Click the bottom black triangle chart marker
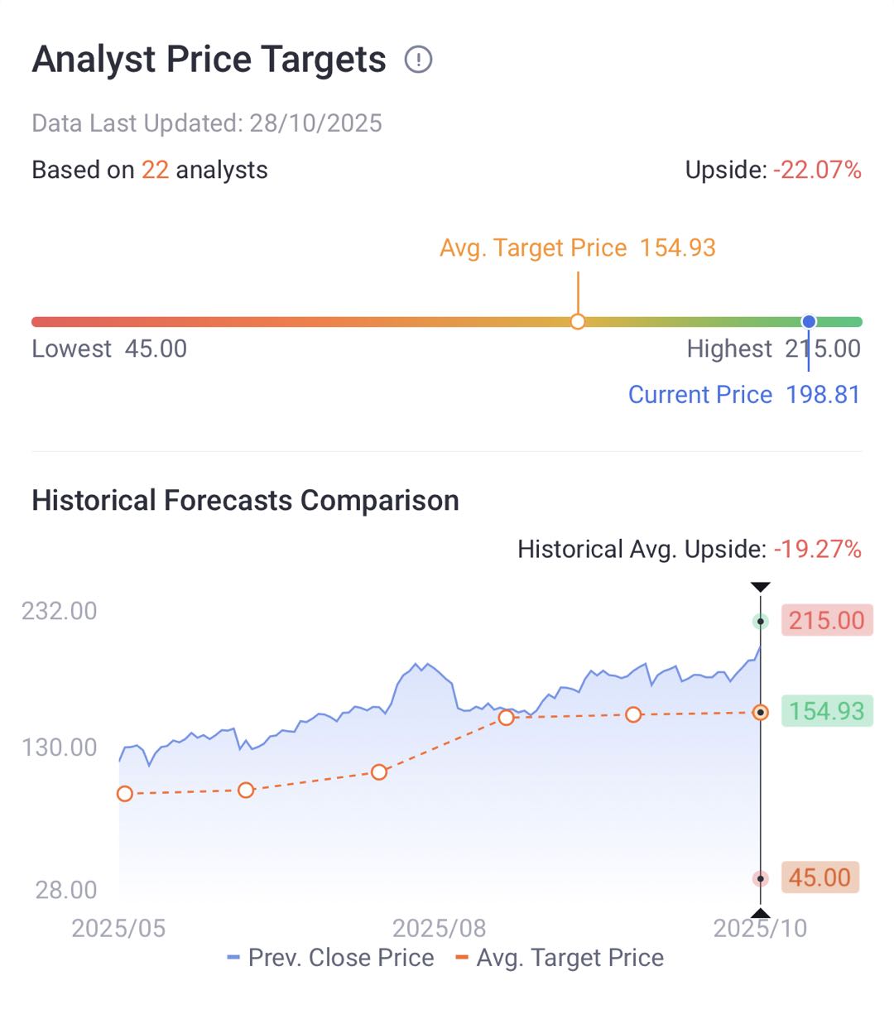Viewport: 894px width, 1019px height. pyautogui.click(x=760, y=913)
